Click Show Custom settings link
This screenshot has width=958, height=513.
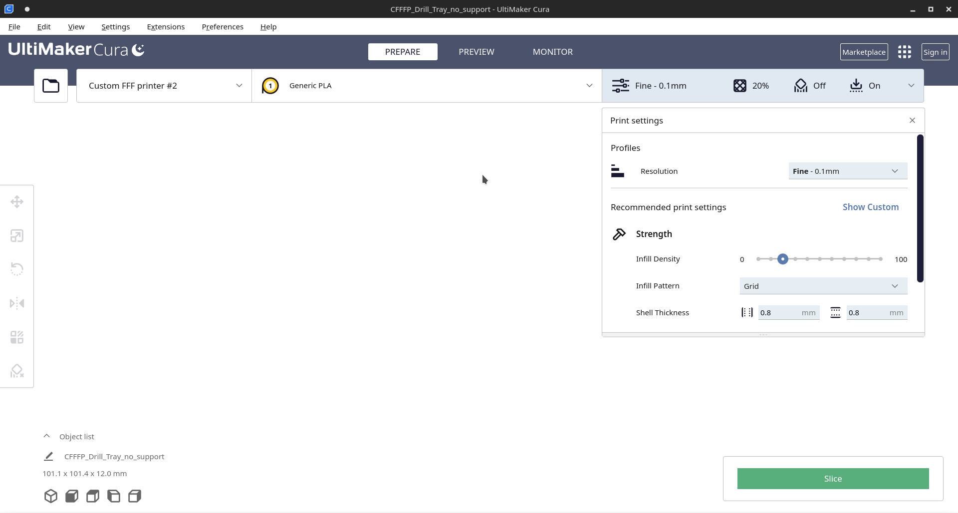point(870,207)
